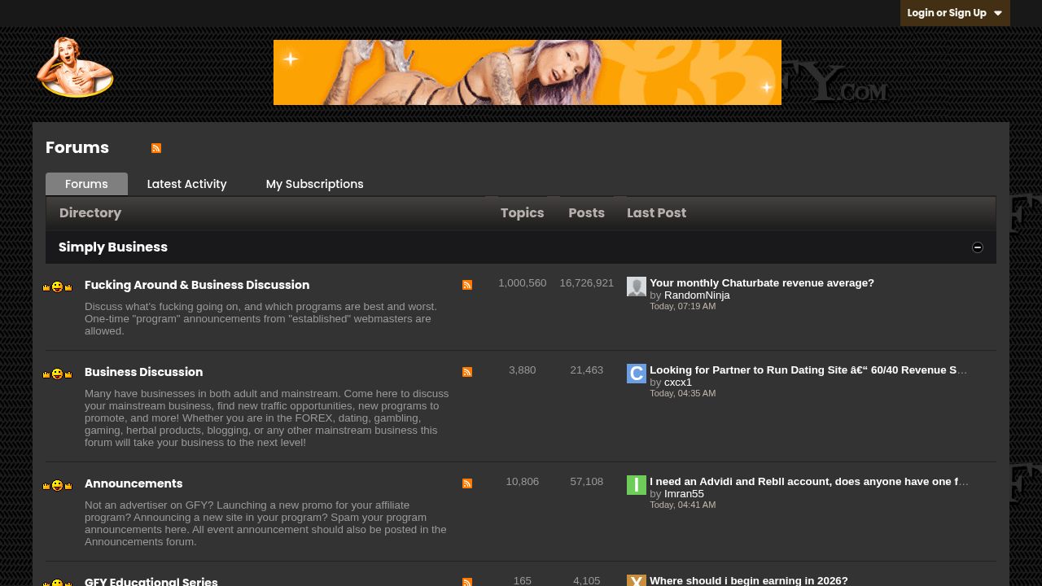Click RandomNinja's avatar thumbnail
This screenshot has width=1042, height=586.
point(637,286)
